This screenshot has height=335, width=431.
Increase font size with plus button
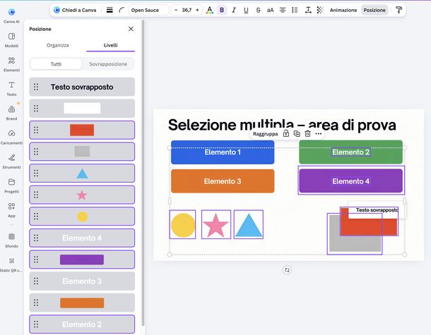pos(197,10)
